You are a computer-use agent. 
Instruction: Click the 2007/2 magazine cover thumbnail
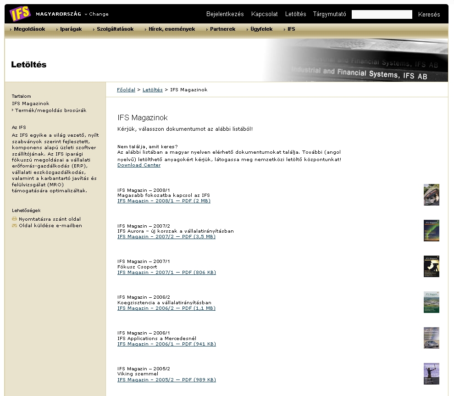[432, 231]
